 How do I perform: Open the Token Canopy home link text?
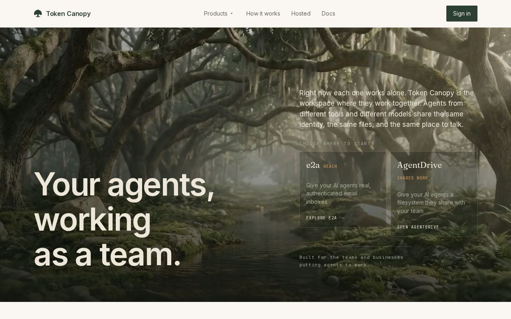pyautogui.click(x=68, y=14)
